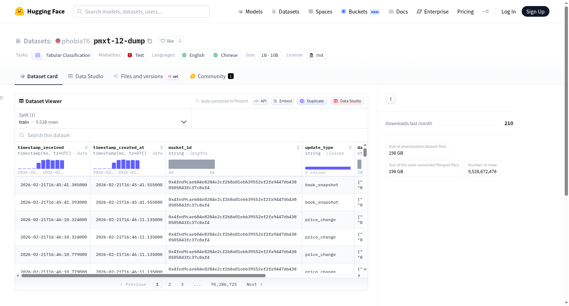Viewport: 569px width, 306px height.
Task: Sort by timestamp_created_at column sort icon
Action: click(x=161, y=147)
